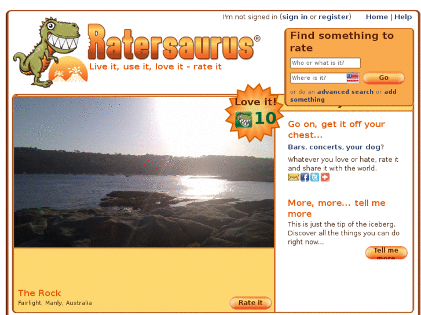Click the green dinosaur rating icon
Image resolution: width=421 pixels, height=315 pixels.
[244, 120]
